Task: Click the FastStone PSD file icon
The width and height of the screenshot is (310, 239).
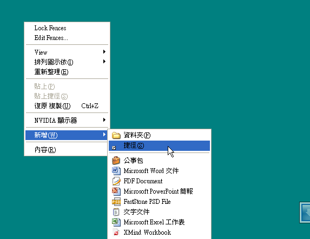Action: [116, 202]
